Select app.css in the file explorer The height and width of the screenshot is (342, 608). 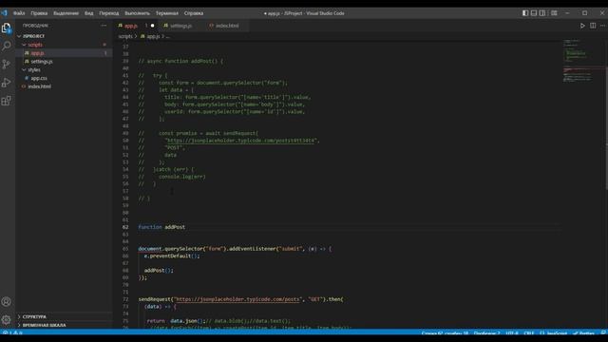point(64,78)
